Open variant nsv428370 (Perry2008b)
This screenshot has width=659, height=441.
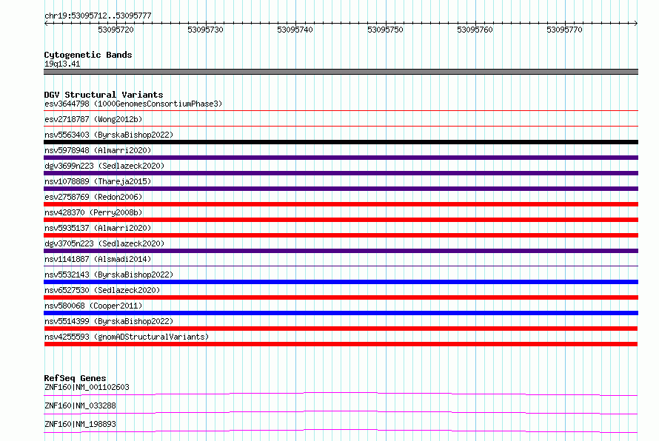click(x=93, y=212)
